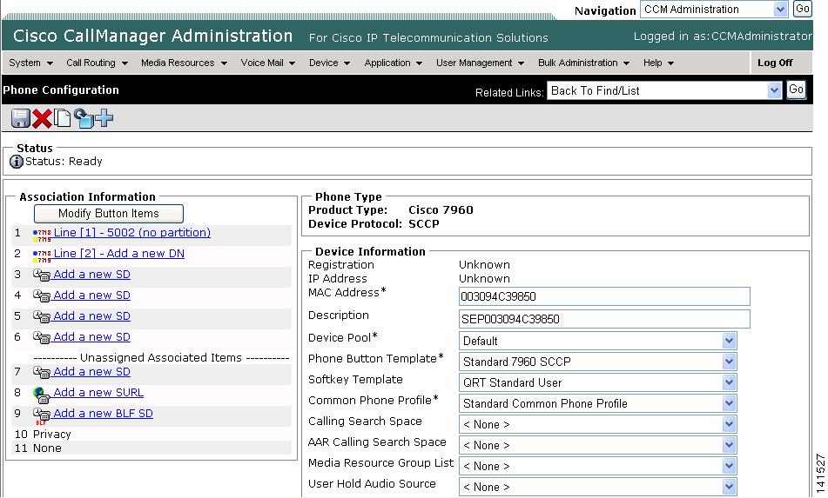Click the Save floppy disk icon
Screen dimensions: 828x498
[x=21, y=118]
